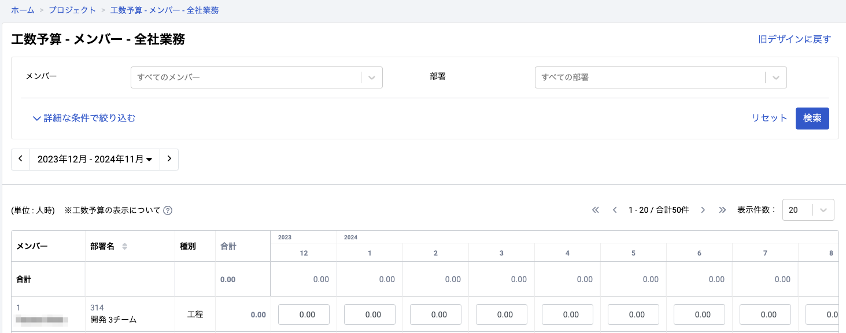846x333 pixels.
Task: Sort by 部署名 column sort icon
Action: pyautogui.click(x=124, y=246)
